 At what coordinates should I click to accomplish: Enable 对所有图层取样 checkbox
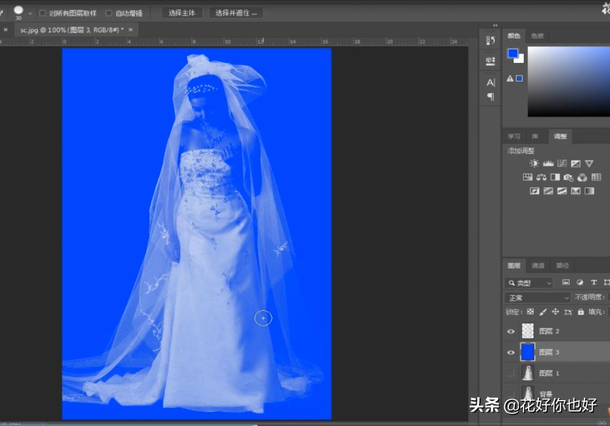[x=43, y=13]
